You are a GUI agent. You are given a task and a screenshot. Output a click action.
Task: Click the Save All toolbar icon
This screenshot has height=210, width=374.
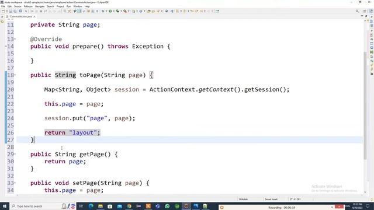click(15, 11)
